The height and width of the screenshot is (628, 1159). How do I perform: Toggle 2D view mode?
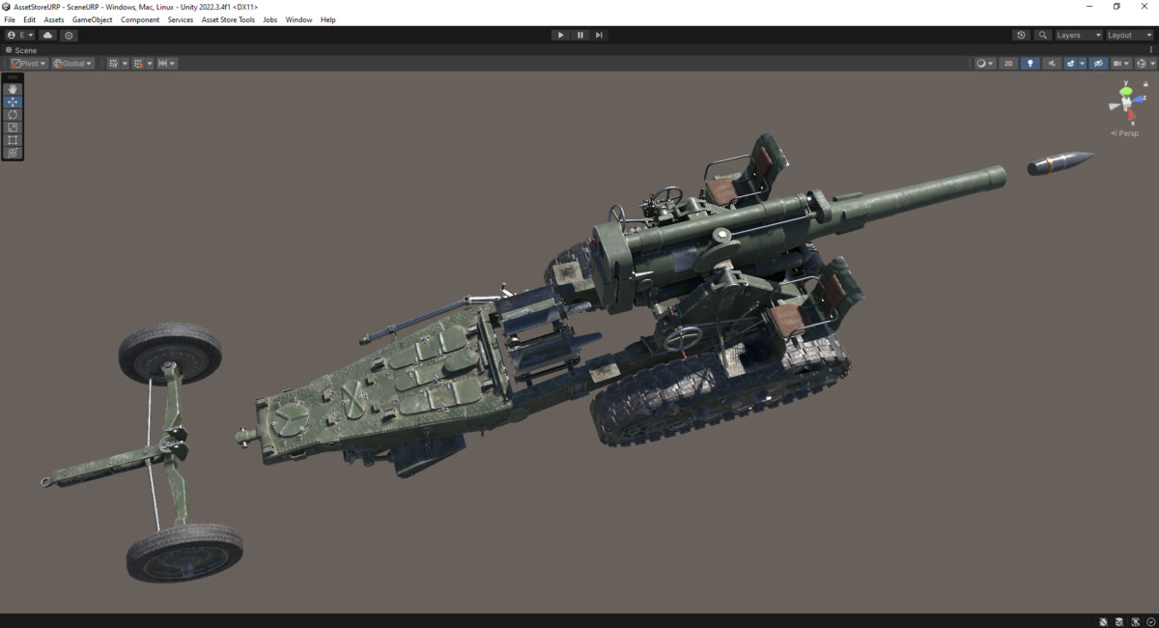pyautogui.click(x=1008, y=63)
